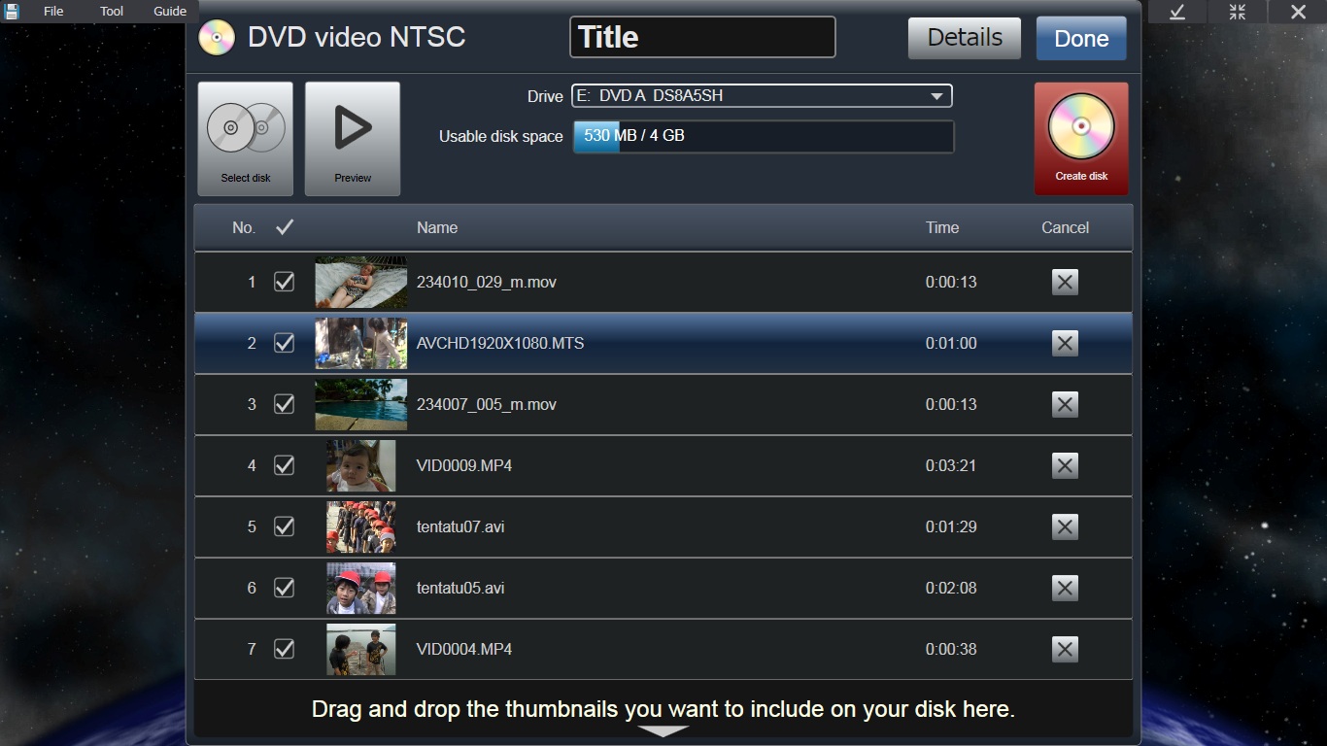
Task: Click the file name 234007_005_m.mov
Action: (x=487, y=404)
